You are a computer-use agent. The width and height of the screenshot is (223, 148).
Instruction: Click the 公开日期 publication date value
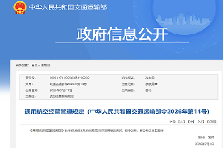pyautogui.click(x=61, y=90)
